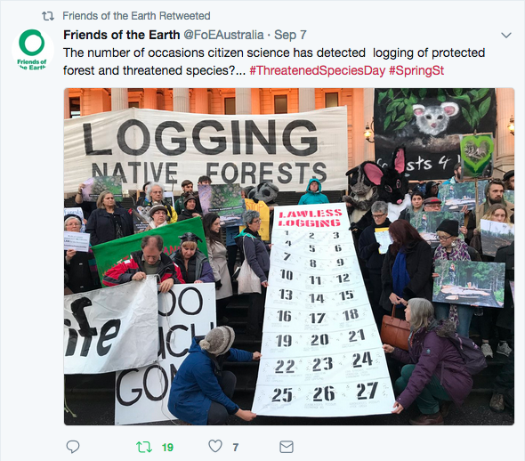This screenshot has width=525, height=461.
Task: Click the Lawless Logging banner in the photo
Action: (323, 310)
